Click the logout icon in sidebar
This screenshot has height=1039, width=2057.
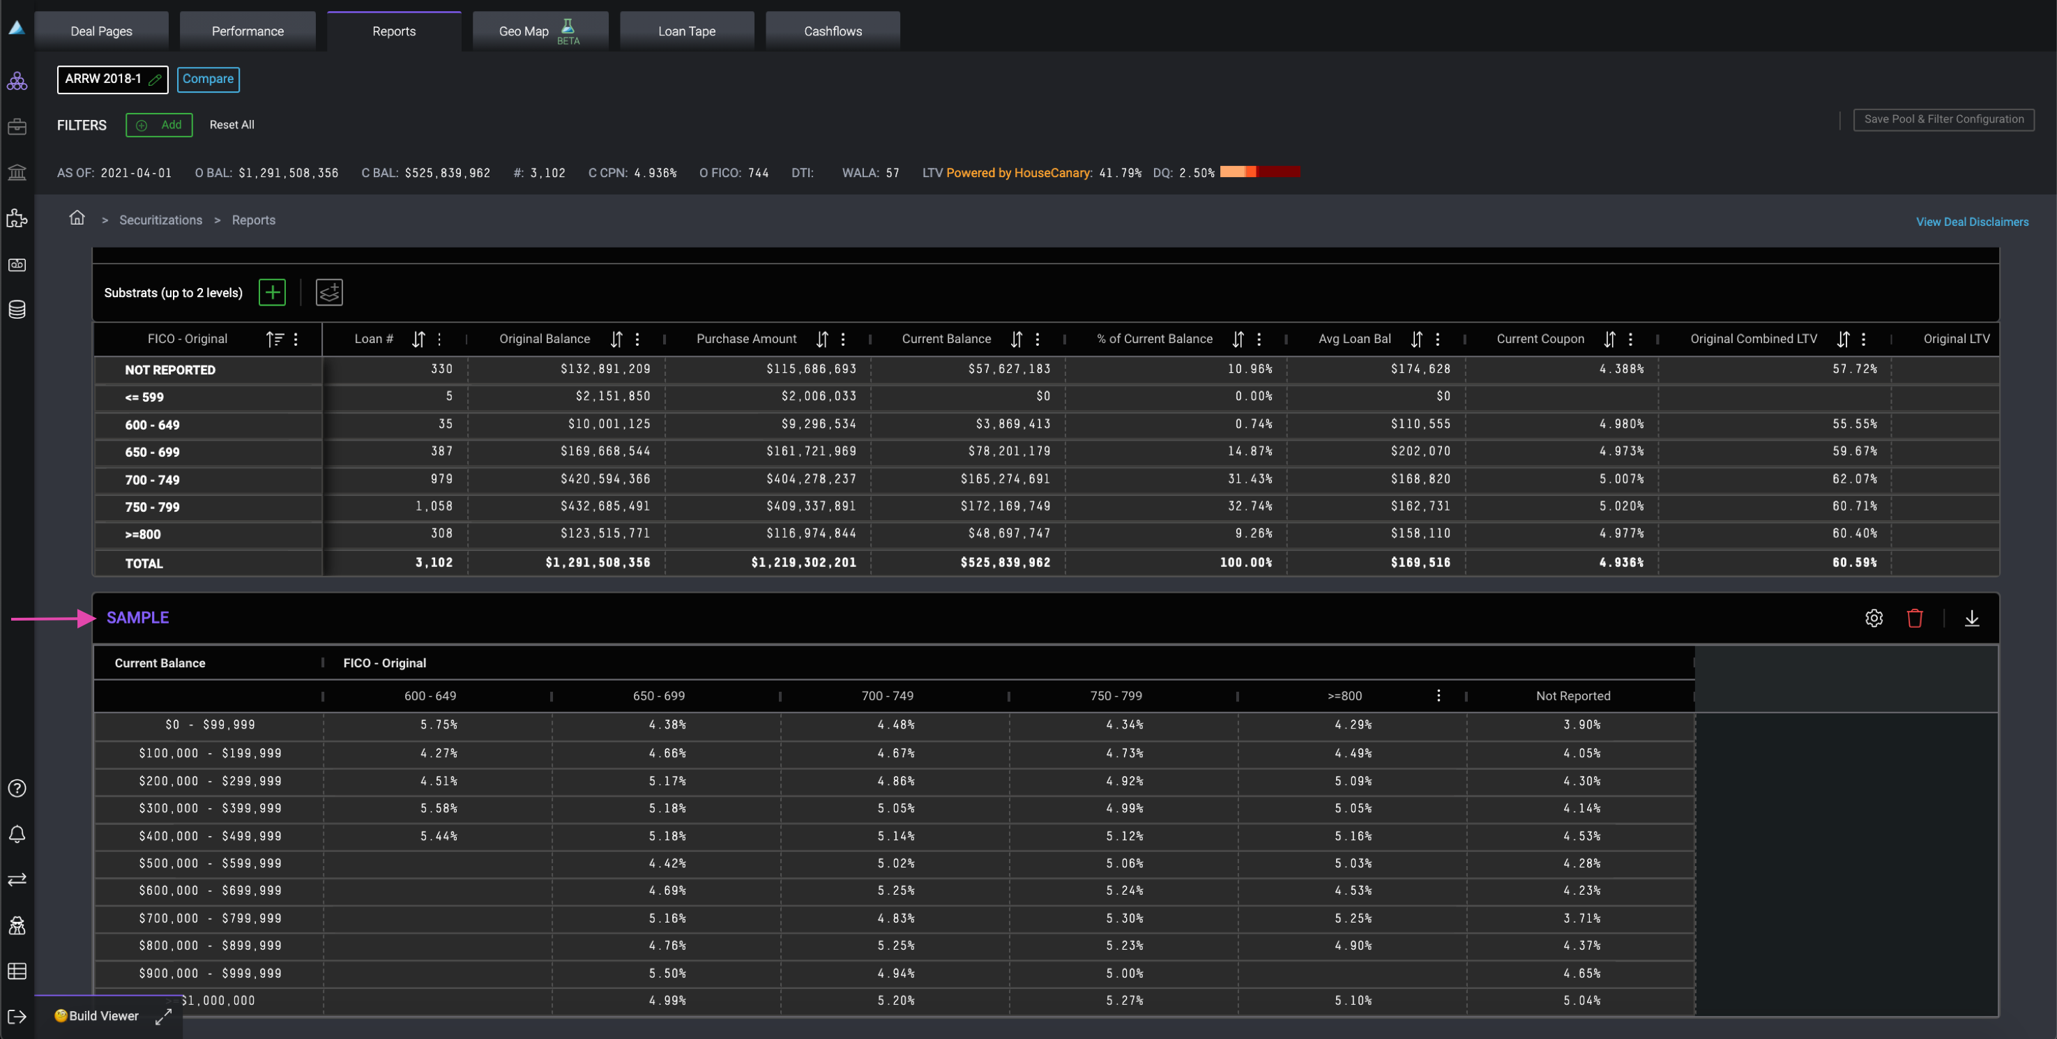(x=17, y=1017)
